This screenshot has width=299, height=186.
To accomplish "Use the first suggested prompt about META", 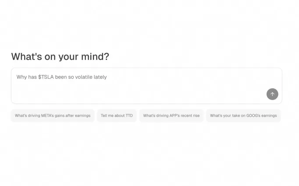I will tap(53, 116).
